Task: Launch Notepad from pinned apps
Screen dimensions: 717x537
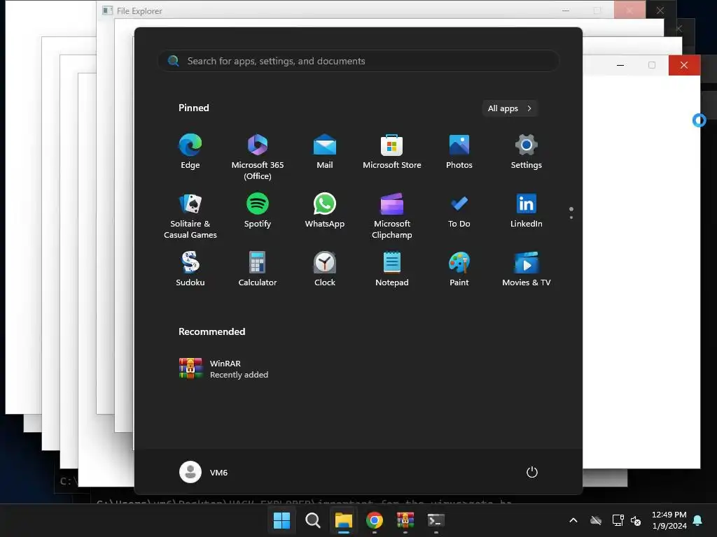Action: (392, 269)
